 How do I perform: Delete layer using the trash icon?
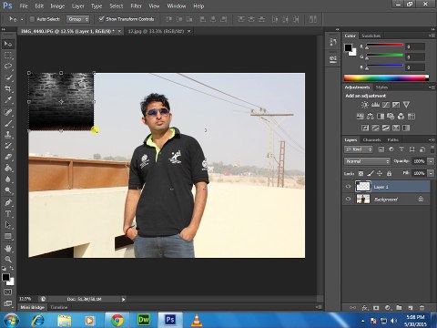point(422,308)
